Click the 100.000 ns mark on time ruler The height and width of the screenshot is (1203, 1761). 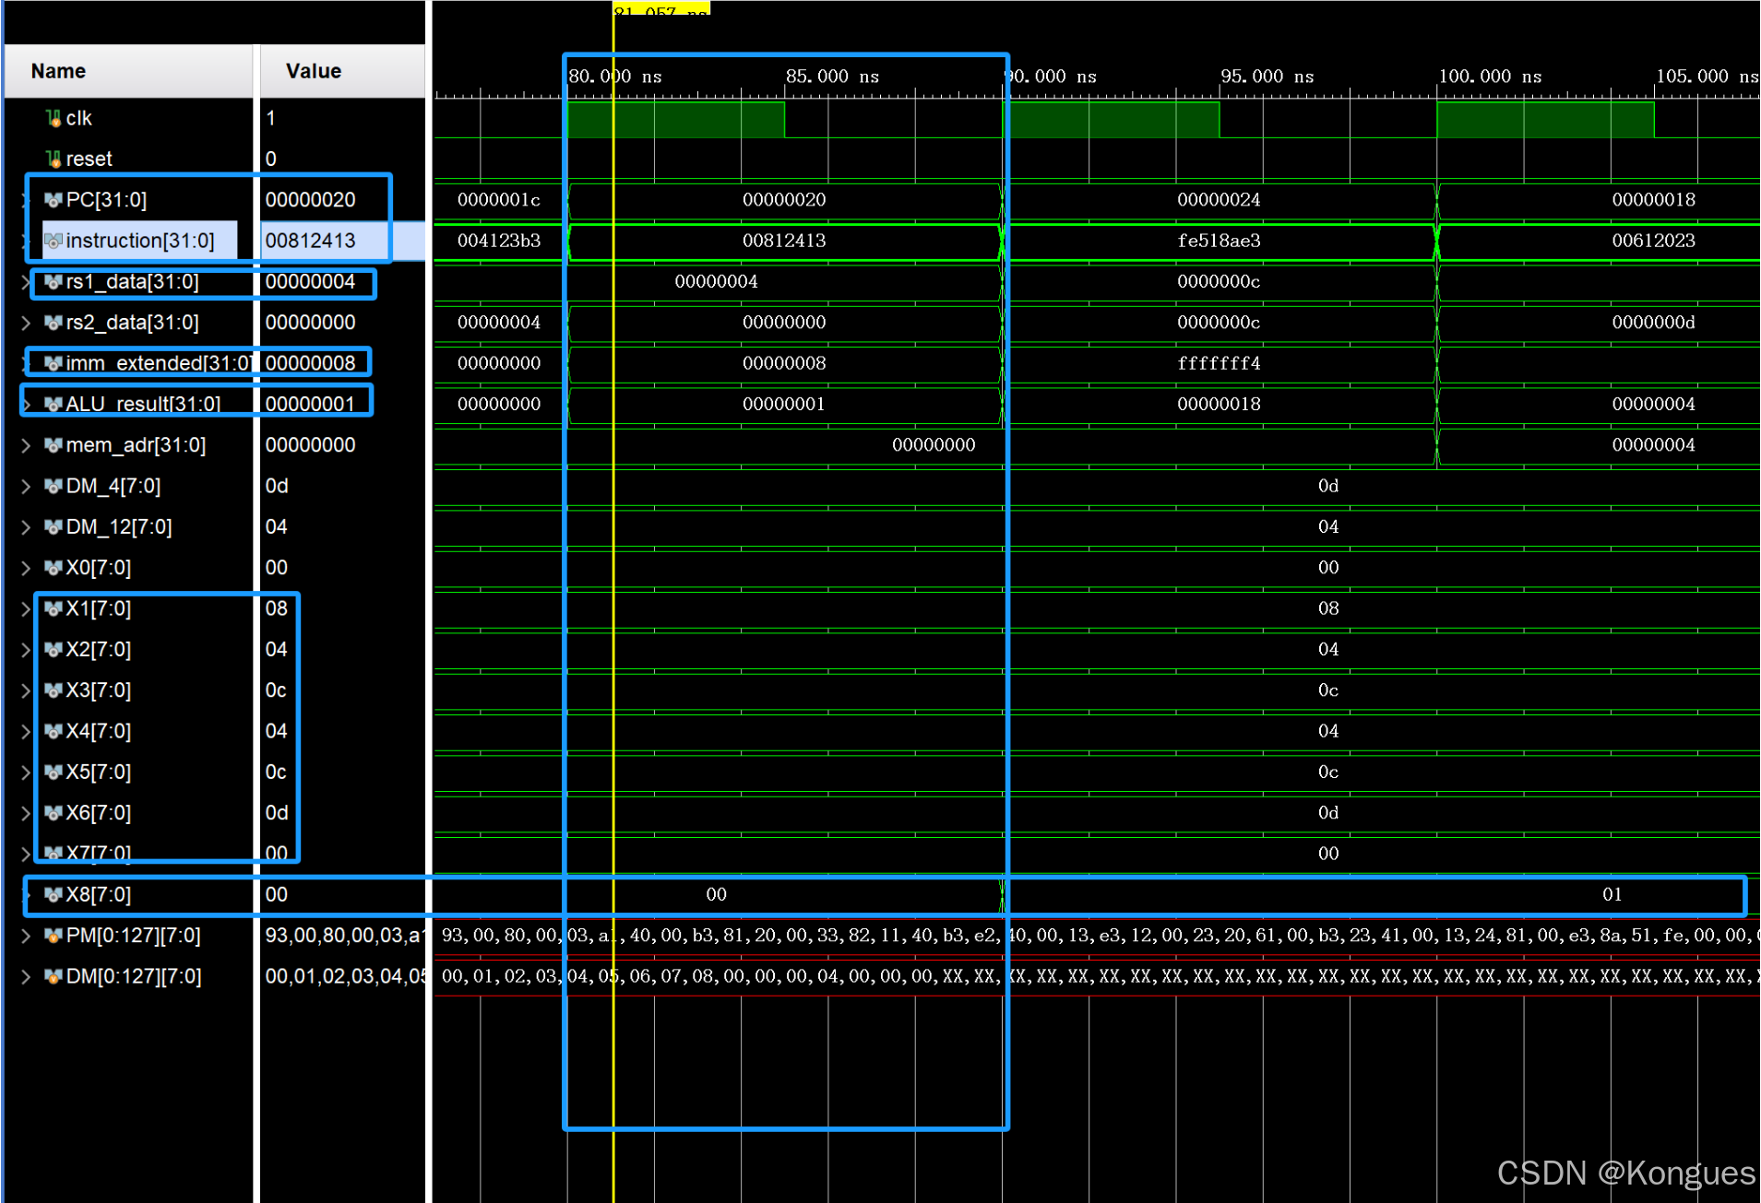[1490, 77]
